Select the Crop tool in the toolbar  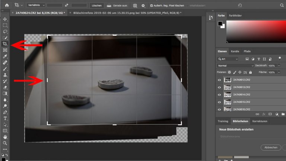[x=5, y=44]
